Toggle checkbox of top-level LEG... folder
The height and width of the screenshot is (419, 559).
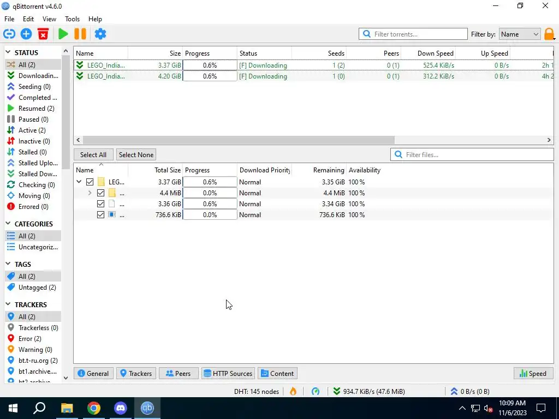(90, 182)
